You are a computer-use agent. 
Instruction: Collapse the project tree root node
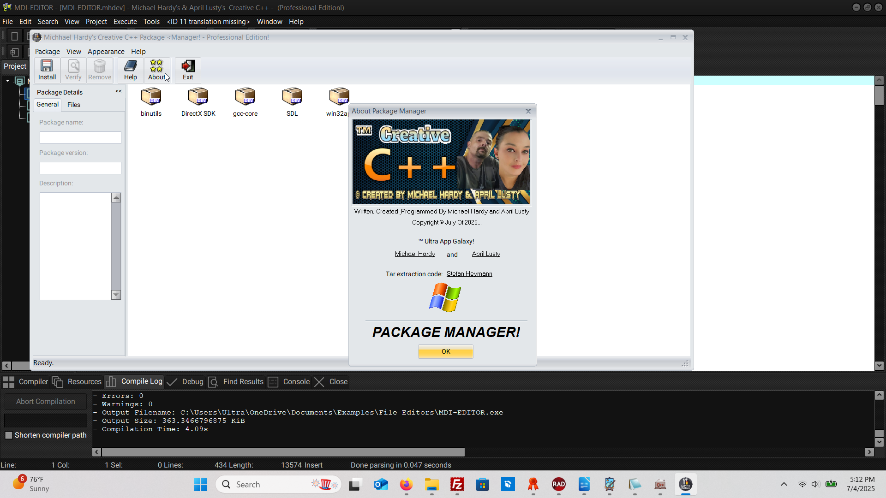pos(8,81)
